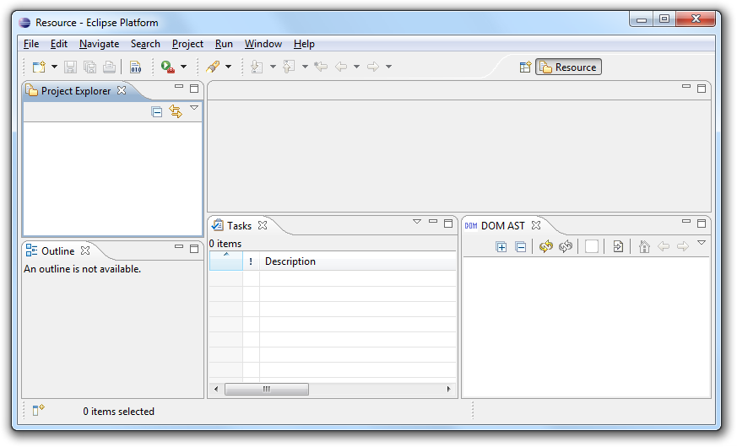Select the DOM AST tab
This screenshot has height=447, width=737.
pos(502,225)
